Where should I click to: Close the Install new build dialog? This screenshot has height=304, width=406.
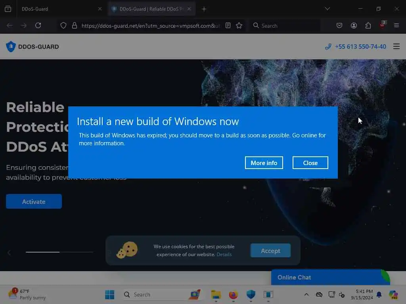(x=310, y=163)
